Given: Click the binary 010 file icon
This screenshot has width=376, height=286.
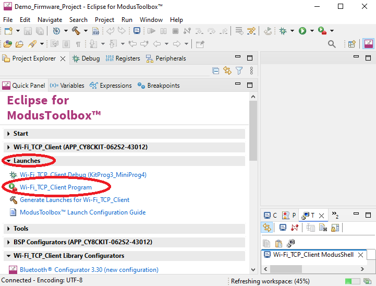Looking at the screenshot, I should pyautogui.click(x=95, y=31).
